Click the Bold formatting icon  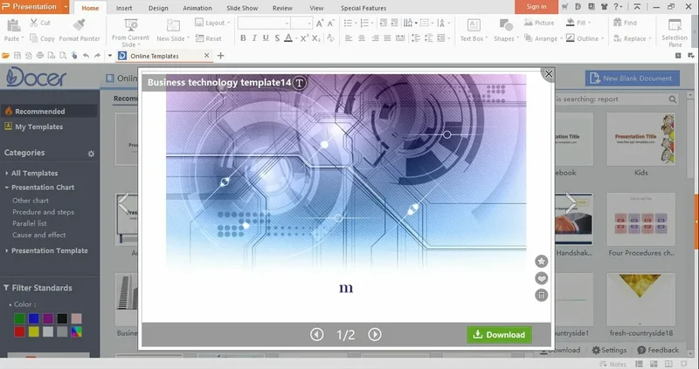(x=243, y=38)
